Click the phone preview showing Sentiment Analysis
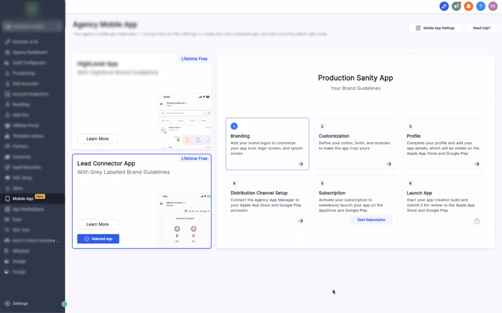The width and height of the screenshot is (502, 313). 184,220
